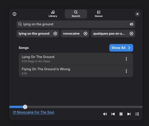
Task: Remove the 'quelques pas en a...' chip
Action: click(131, 33)
